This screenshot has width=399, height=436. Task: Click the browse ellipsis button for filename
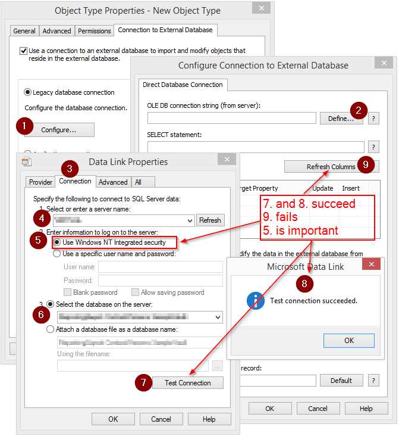(x=218, y=366)
